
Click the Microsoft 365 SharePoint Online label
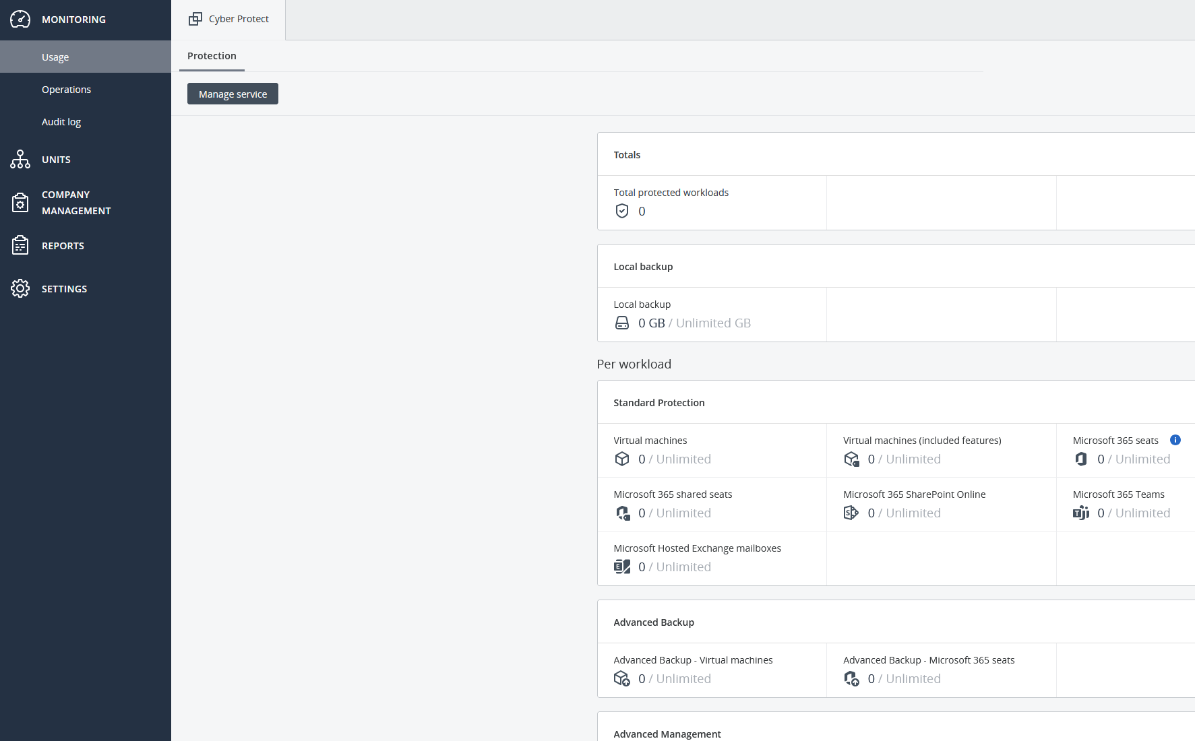(914, 494)
